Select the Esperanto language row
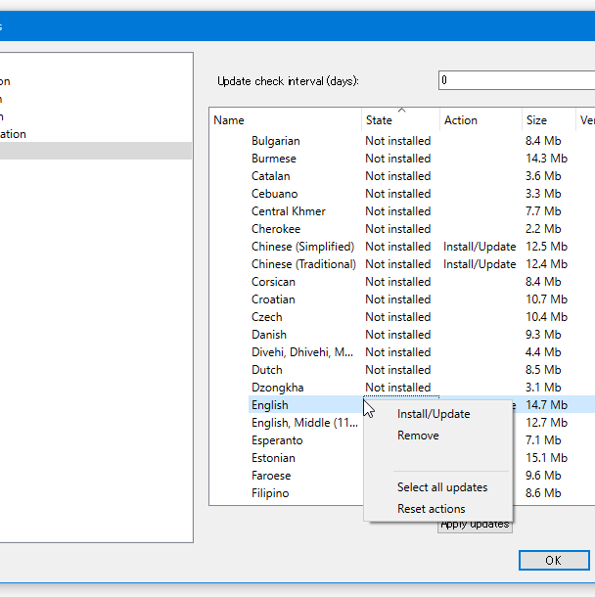The image size is (595, 597). tap(277, 440)
